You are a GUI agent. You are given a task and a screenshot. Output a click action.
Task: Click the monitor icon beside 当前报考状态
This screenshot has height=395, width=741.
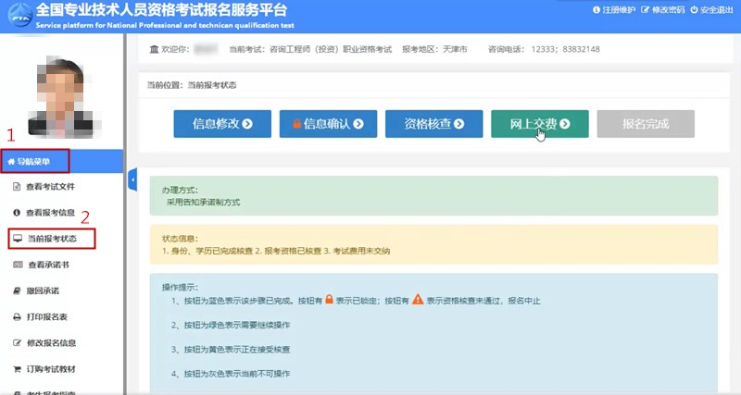pos(18,239)
